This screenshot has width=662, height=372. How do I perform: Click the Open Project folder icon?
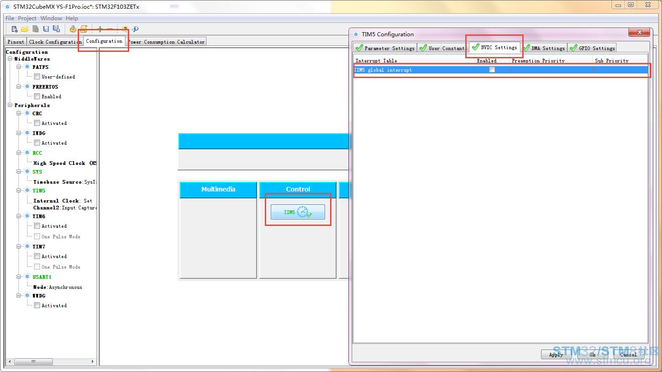click(25, 29)
